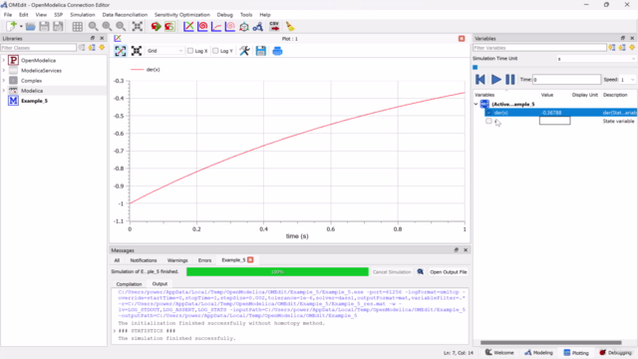Save the current model
This screenshot has width=638, height=359.
44,27
